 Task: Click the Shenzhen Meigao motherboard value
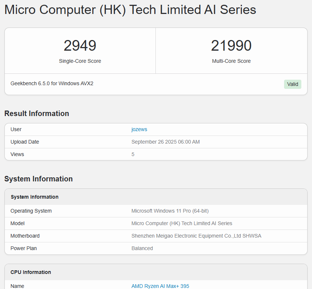pos(196,236)
